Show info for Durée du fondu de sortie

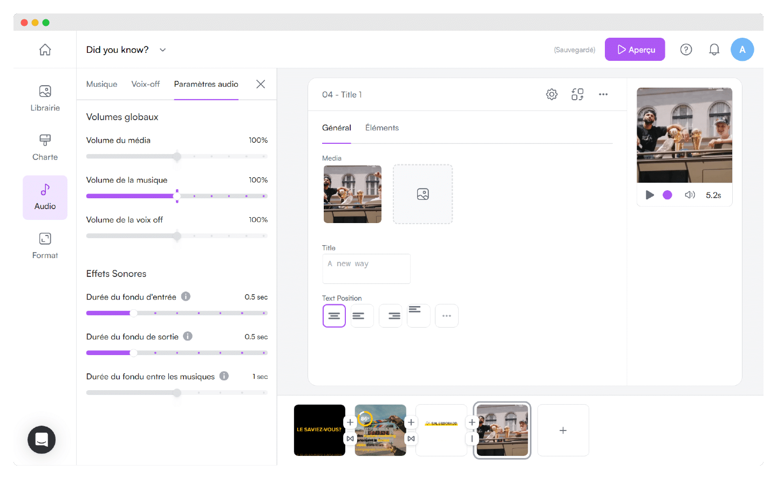[x=188, y=336]
